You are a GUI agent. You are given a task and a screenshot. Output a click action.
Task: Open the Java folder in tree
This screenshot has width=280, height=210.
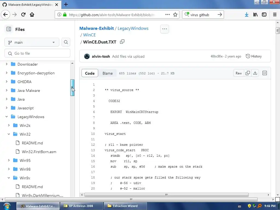[x=21, y=99]
